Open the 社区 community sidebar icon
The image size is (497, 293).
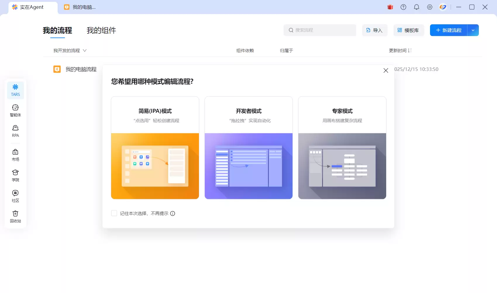click(x=16, y=196)
